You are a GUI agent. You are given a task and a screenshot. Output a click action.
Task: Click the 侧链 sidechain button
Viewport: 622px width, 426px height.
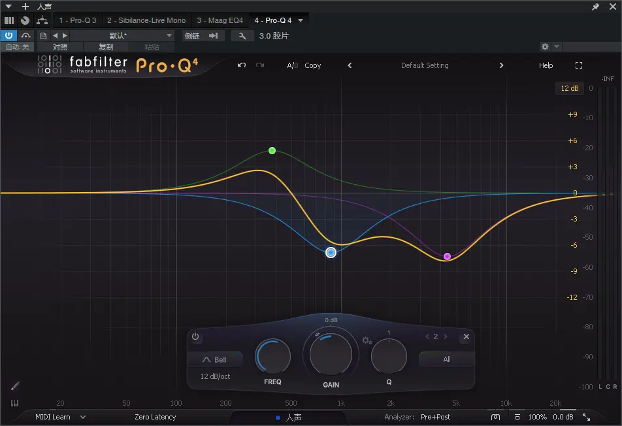(192, 36)
